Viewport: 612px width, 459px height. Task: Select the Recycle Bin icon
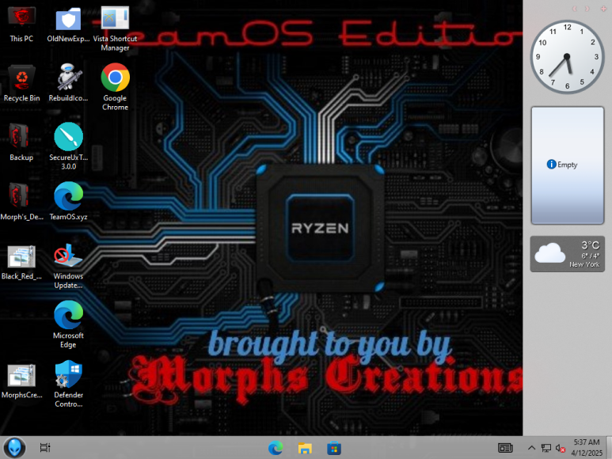tap(21, 82)
